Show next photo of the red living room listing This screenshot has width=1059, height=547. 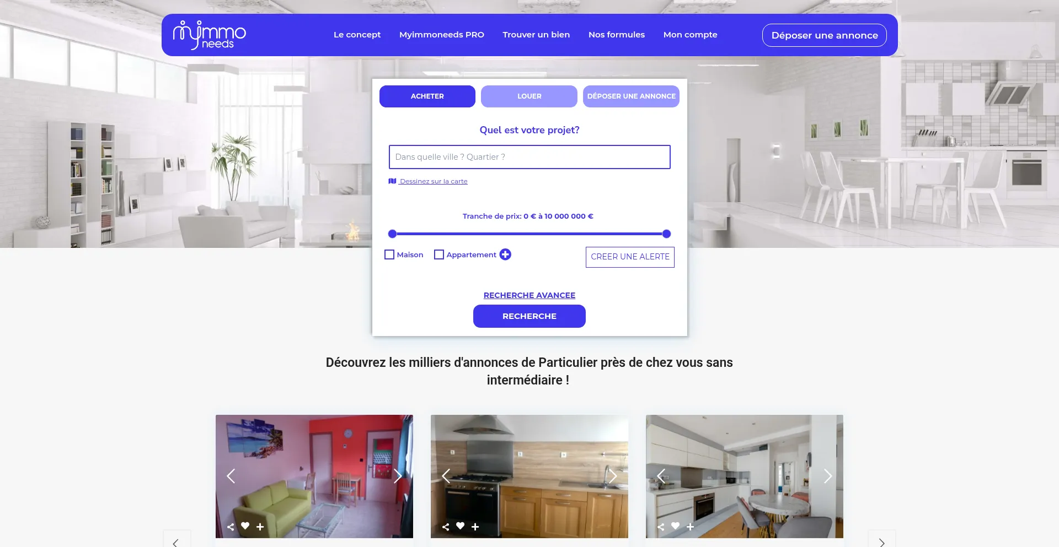398,476
